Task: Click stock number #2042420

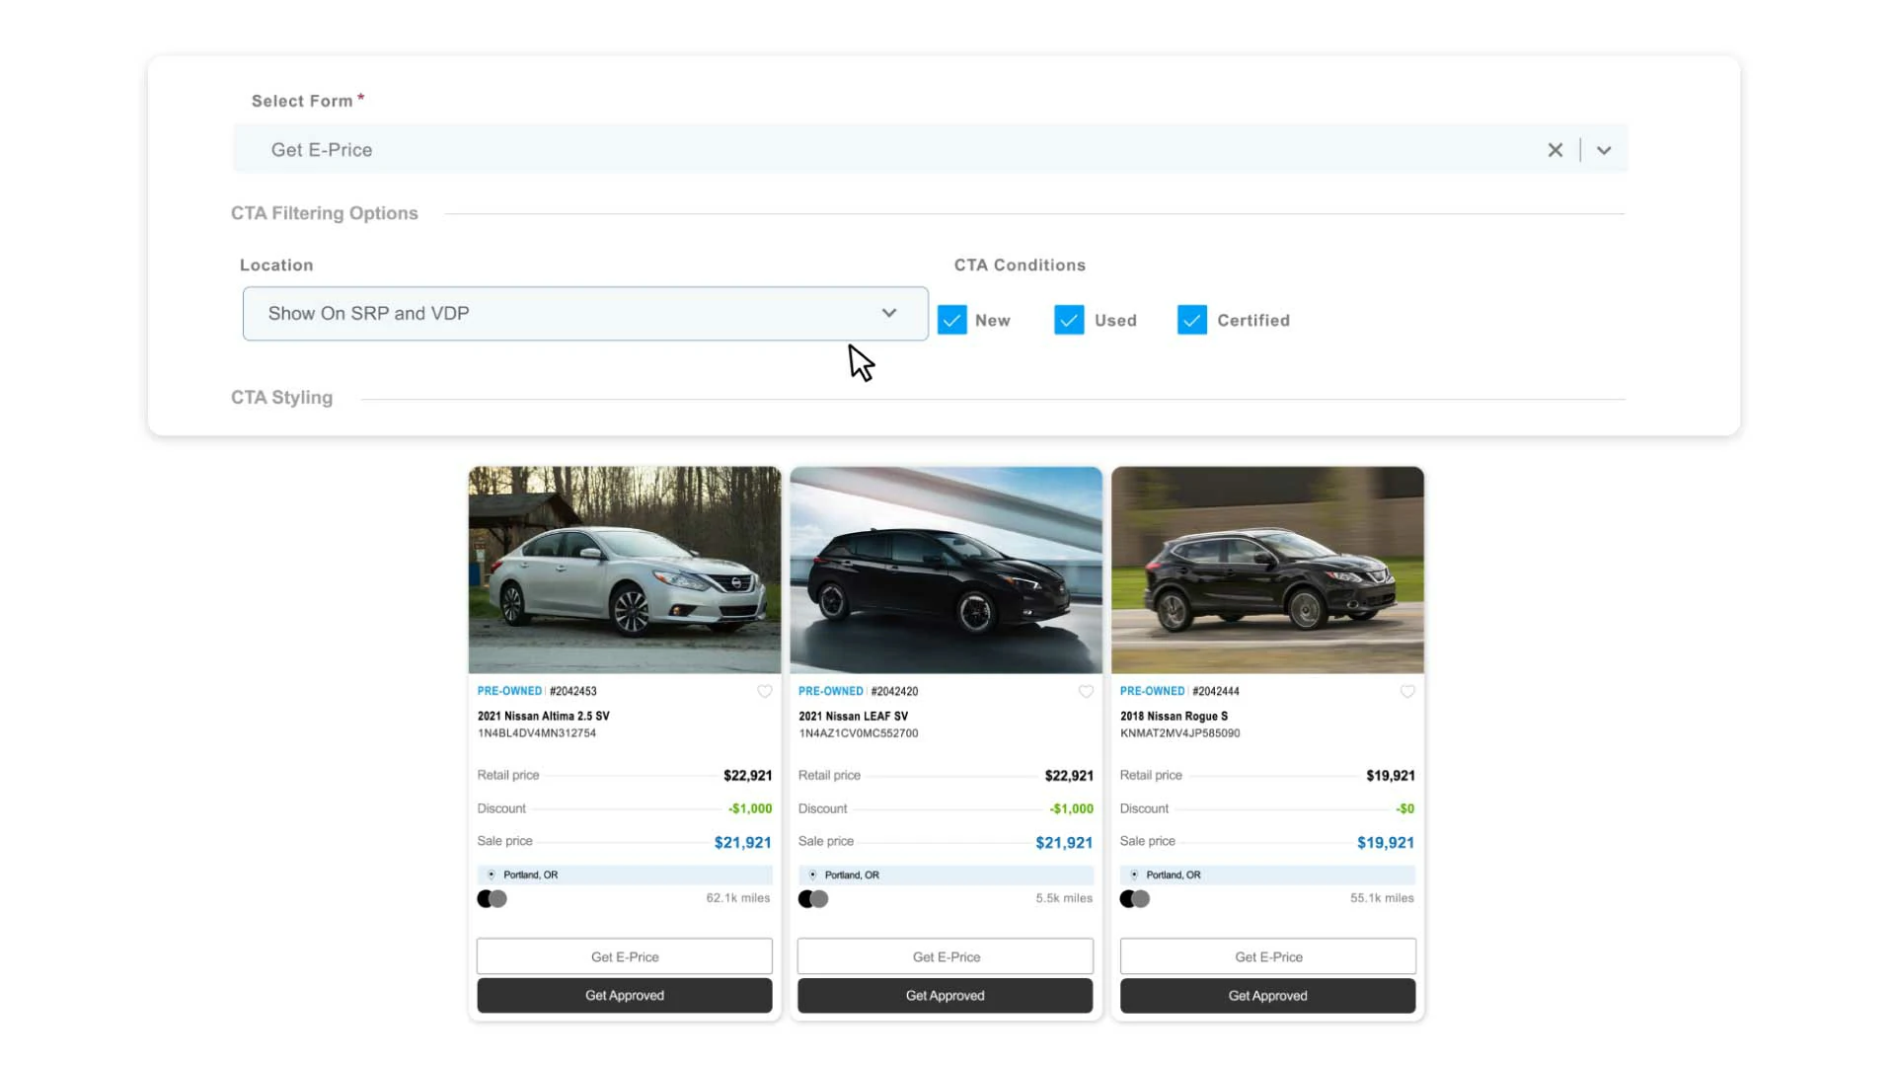Action: pos(894,691)
